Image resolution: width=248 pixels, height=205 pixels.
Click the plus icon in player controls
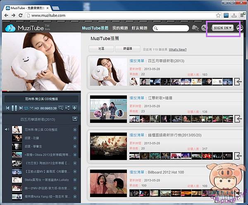[74, 108]
